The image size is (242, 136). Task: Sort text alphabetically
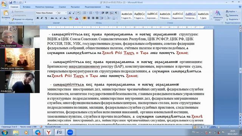pos(112,13)
